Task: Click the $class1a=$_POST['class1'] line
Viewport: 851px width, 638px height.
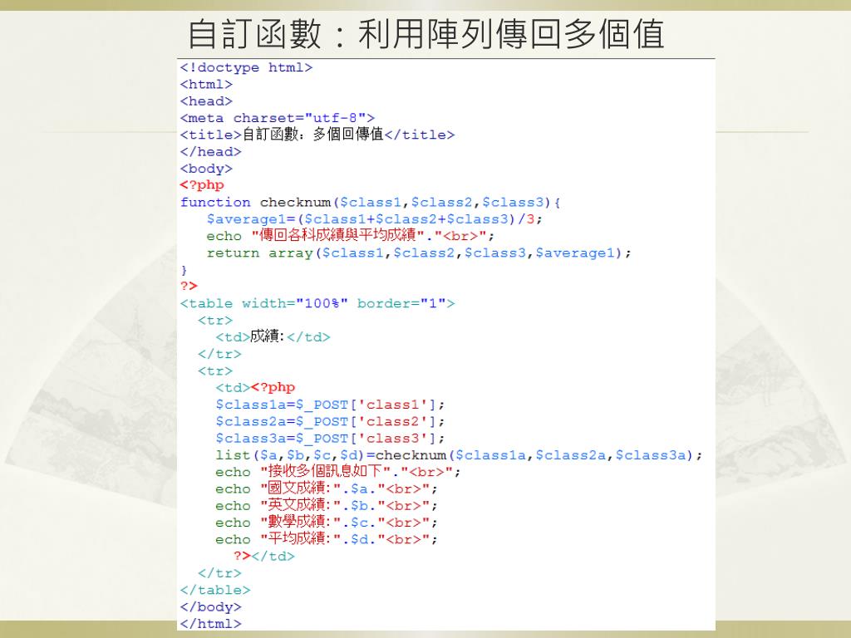Action: click(x=330, y=405)
